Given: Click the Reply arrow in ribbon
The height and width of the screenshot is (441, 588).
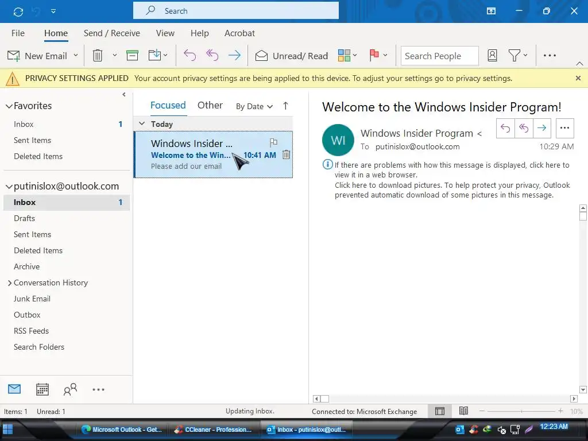Looking at the screenshot, I should (189, 56).
